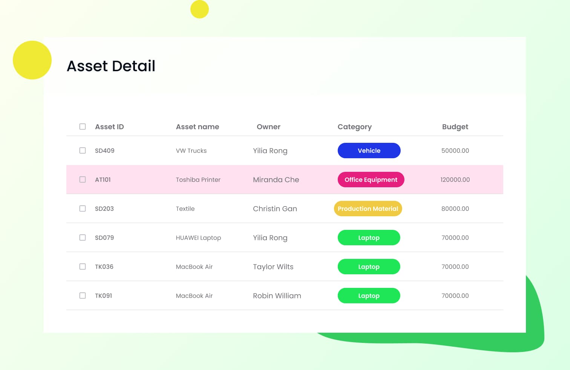Enable the checkbox for asset TK036
570x370 pixels.
83,266
